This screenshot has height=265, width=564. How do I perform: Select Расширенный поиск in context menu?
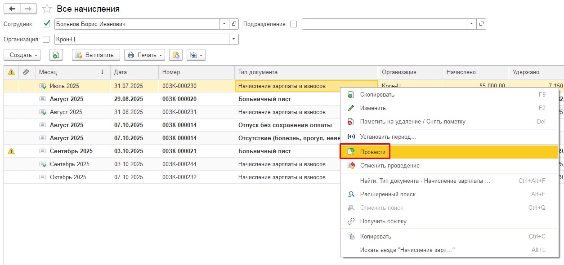click(388, 194)
